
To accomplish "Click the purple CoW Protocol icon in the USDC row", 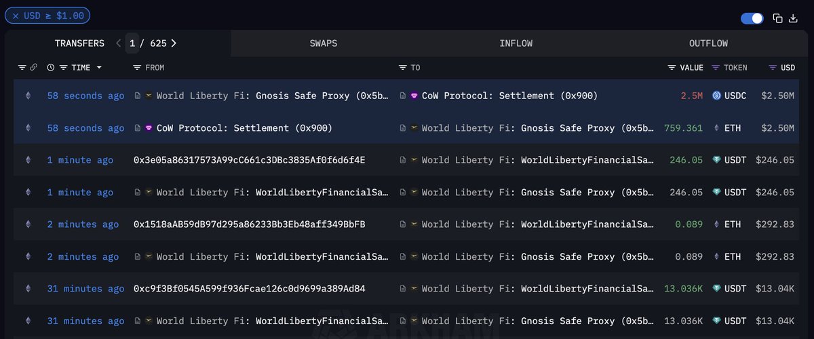I will click(x=414, y=96).
